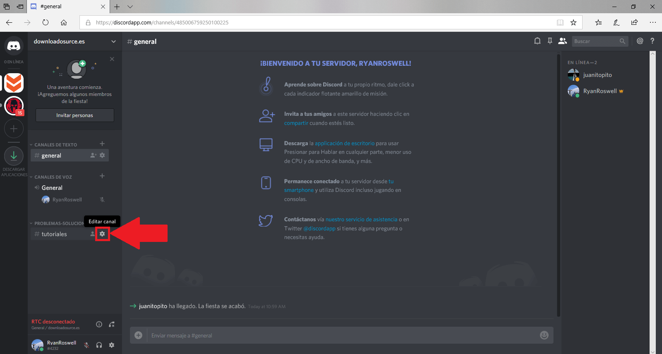Click the RTC desconectado status text
662x354 pixels.
click(x=53, y=321)
